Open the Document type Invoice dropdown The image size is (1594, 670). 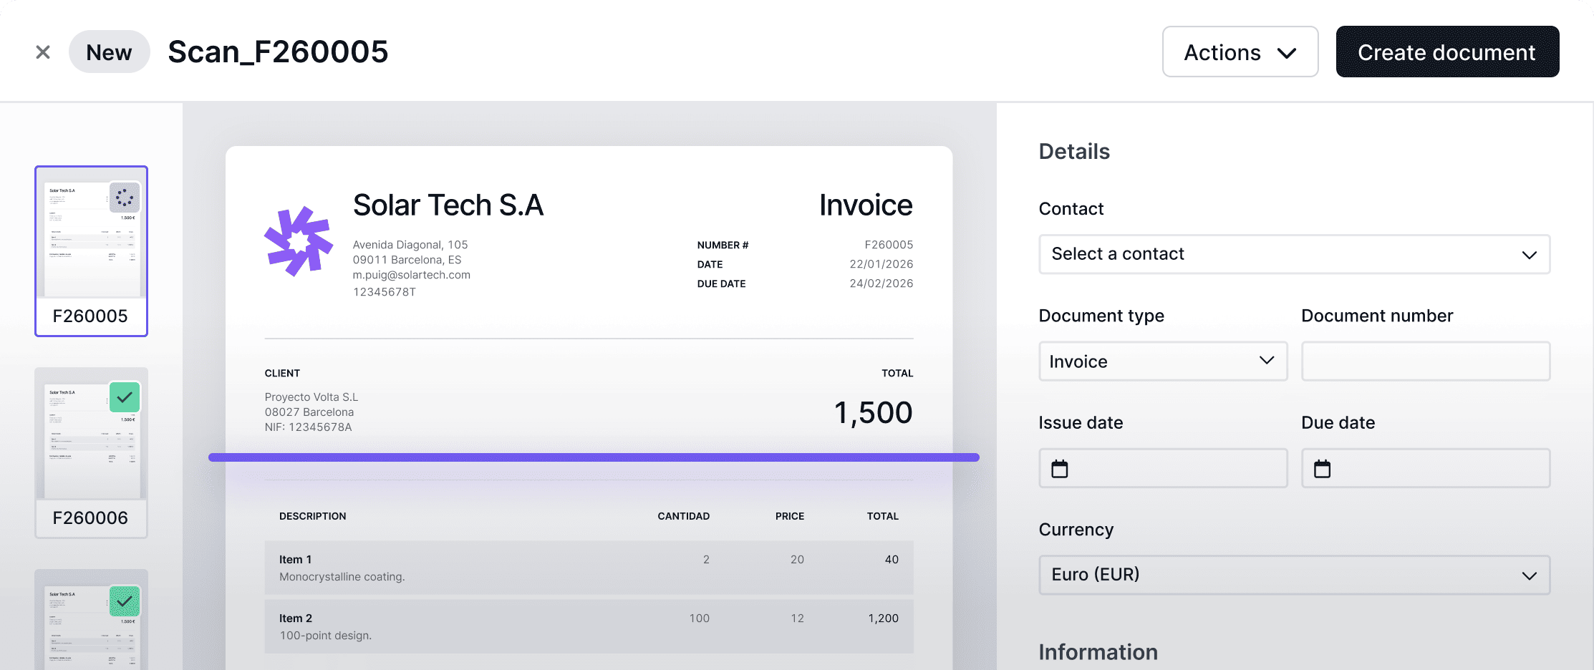click(1163, 361)
